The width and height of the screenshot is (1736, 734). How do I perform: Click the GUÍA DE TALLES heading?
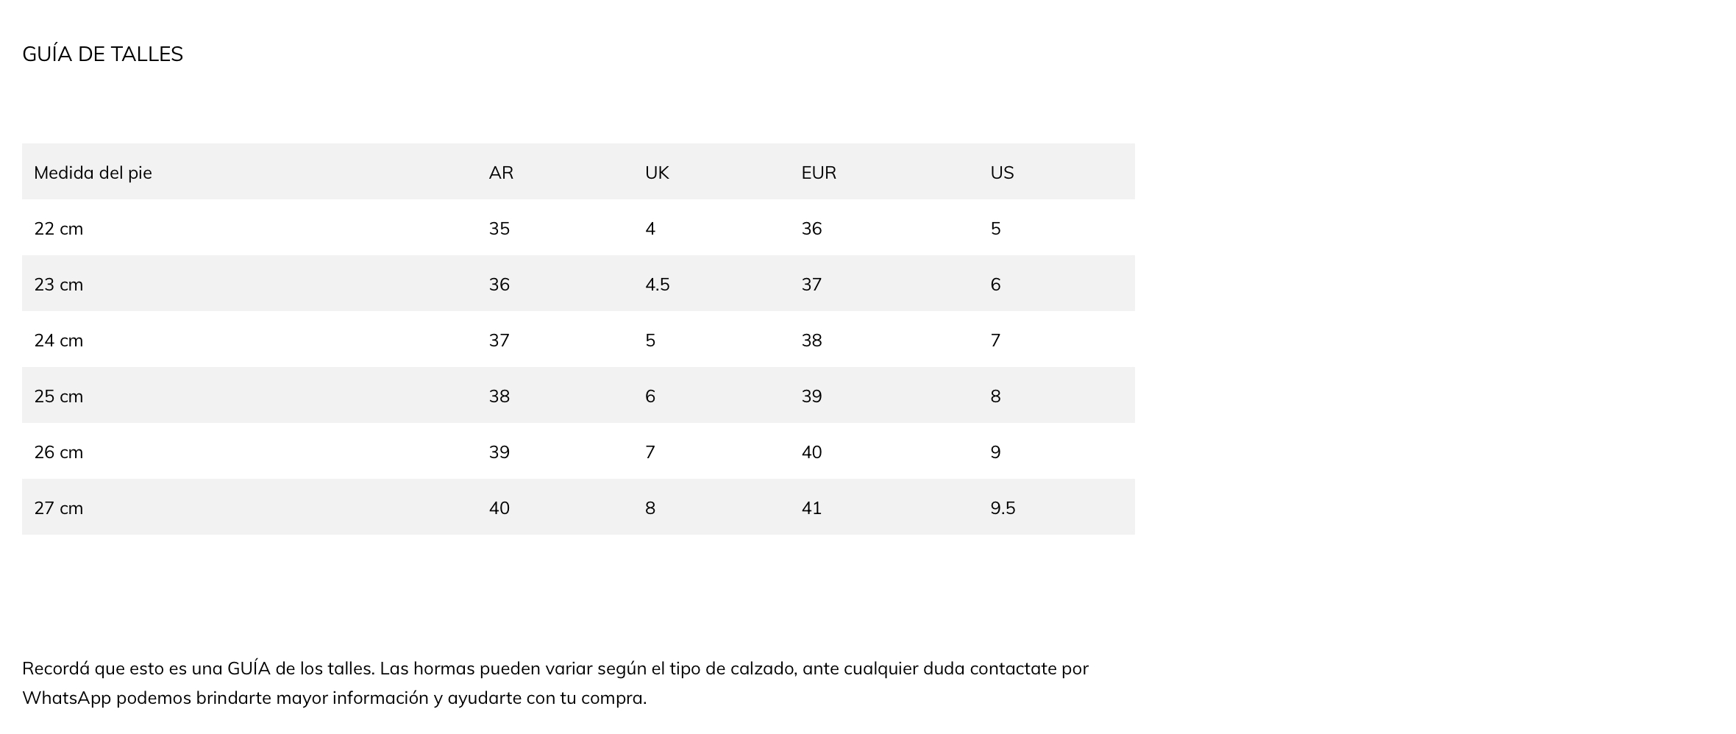(x=102, y=54)
